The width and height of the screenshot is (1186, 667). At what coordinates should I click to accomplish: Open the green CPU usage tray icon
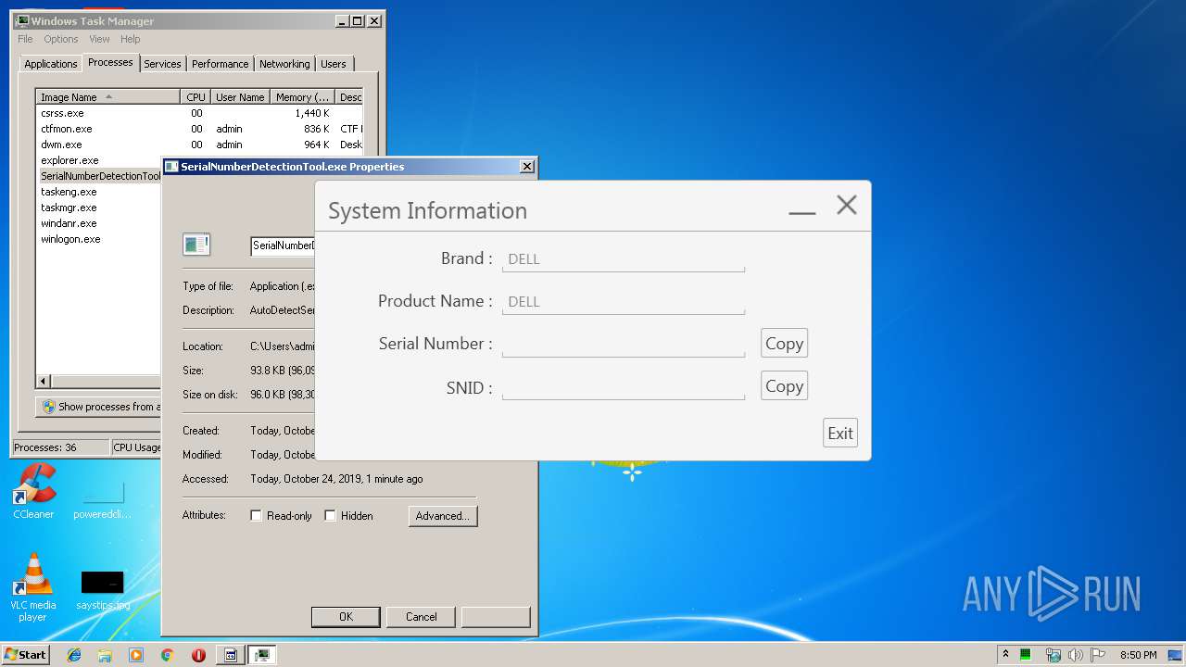[1026, 655]
